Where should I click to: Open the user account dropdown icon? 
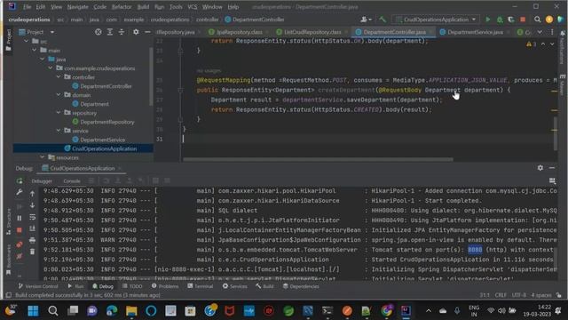pyautogui.click(x=366, y=20)
